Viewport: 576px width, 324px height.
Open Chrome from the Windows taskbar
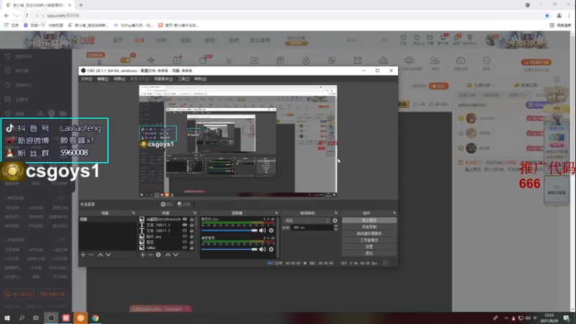click(x=95, y=318)
